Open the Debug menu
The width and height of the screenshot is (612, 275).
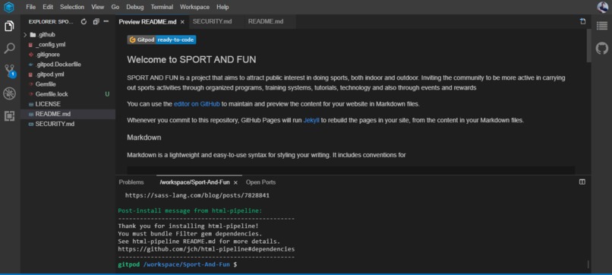(135, 7)
